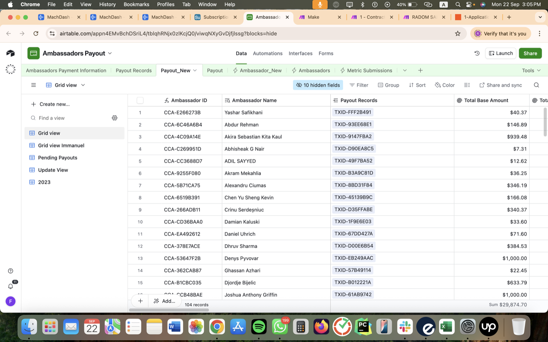The image size is (548, 342).
Task: Click the Share button
Action: pos(530,53)
